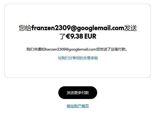Select the 9.38 amount in the heading

coord(77,36)
